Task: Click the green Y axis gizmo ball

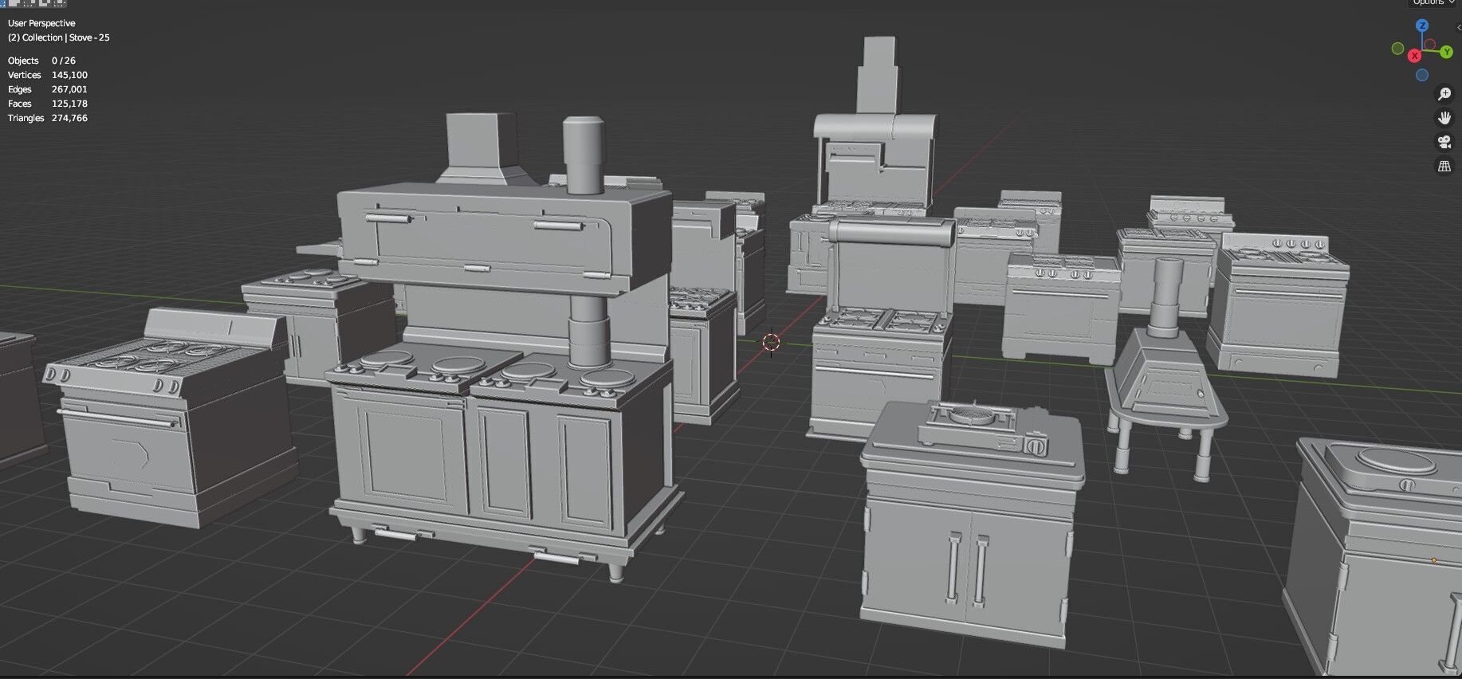Action: [x=1447, y=53]
